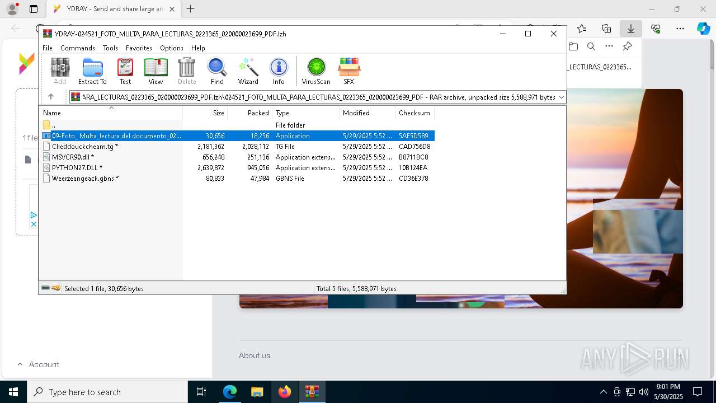Go up one level with the arrow
Image resolution: width=716 pixels, height=403 pixels.
51,97
